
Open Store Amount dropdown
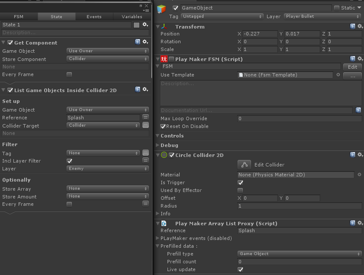107,196
